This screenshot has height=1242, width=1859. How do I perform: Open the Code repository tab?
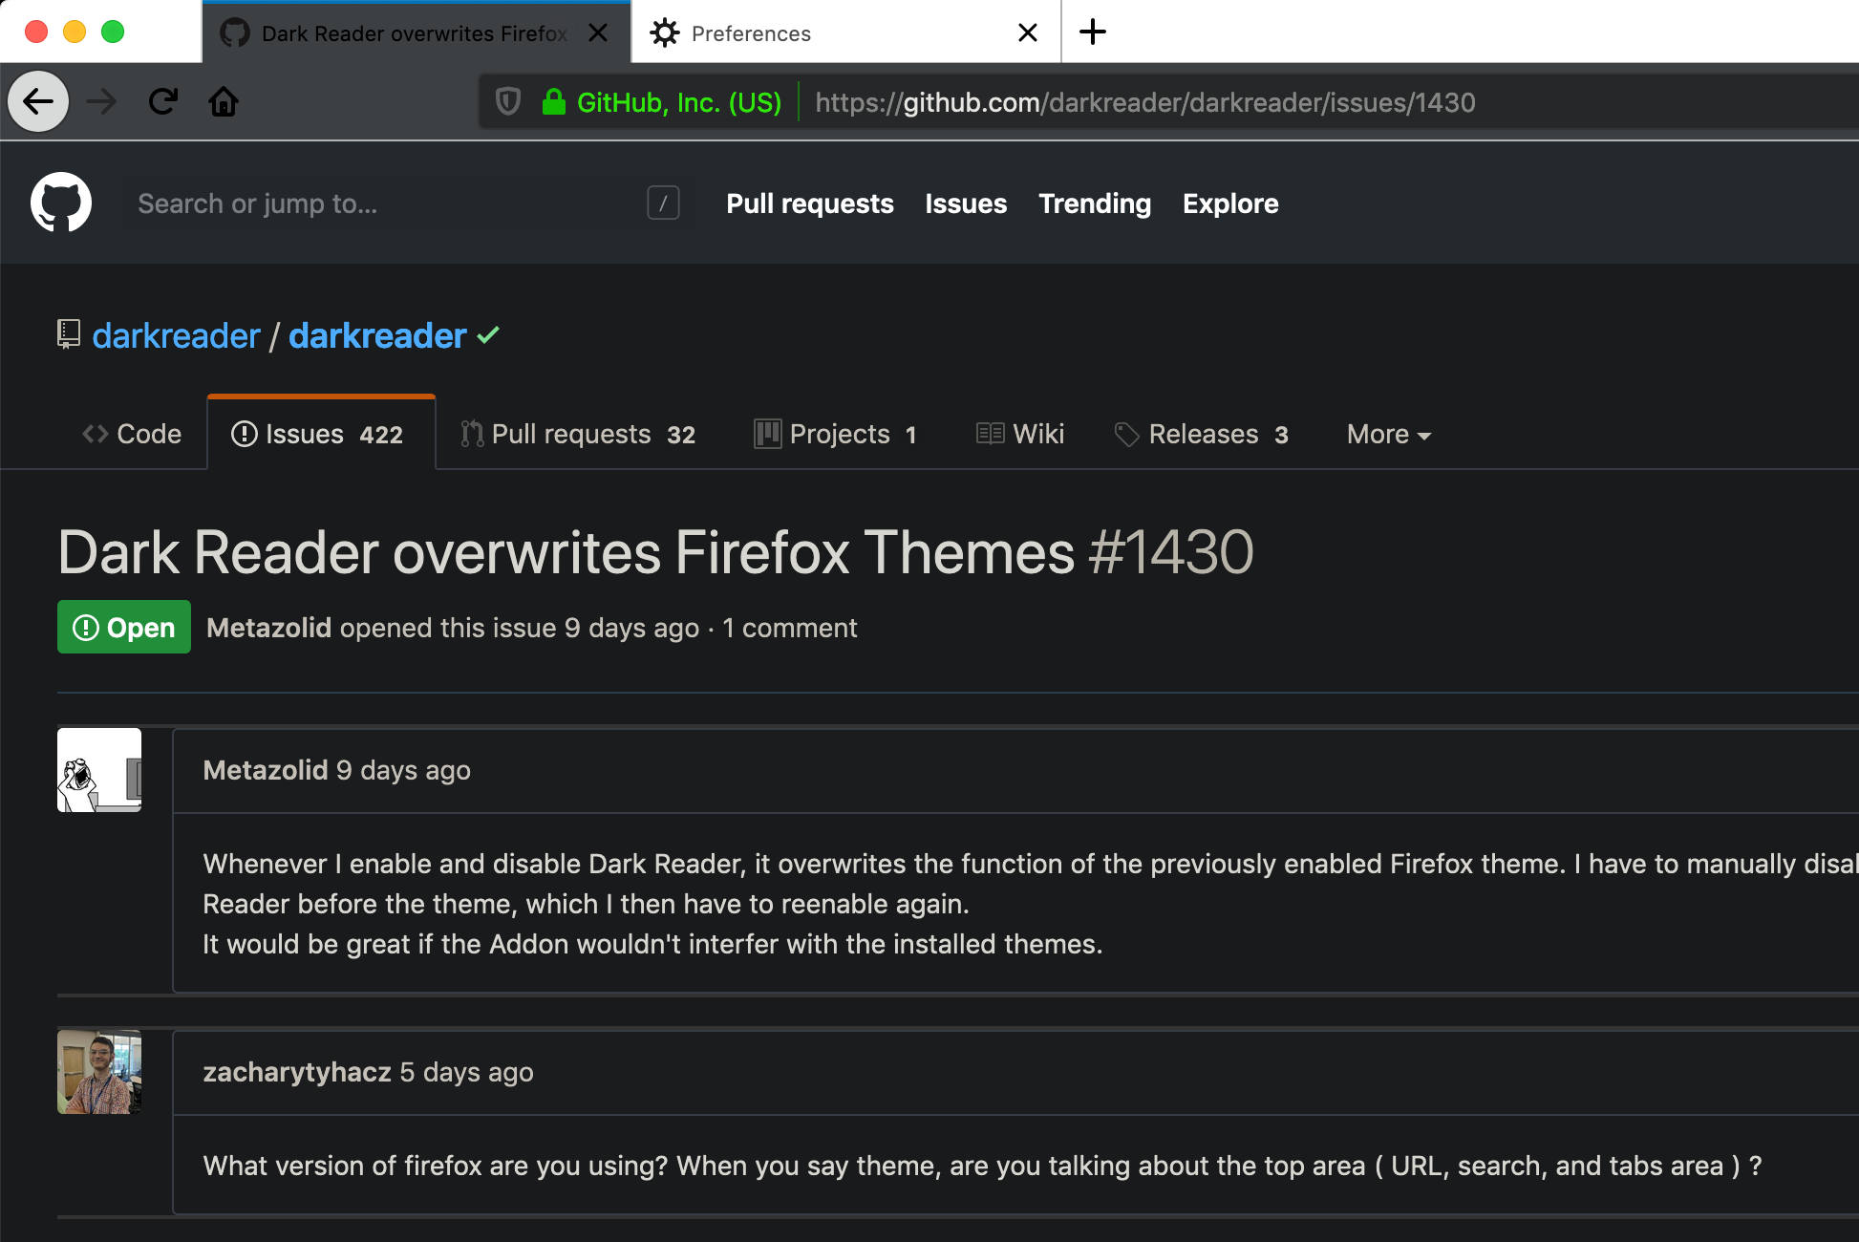coord(132,435)
